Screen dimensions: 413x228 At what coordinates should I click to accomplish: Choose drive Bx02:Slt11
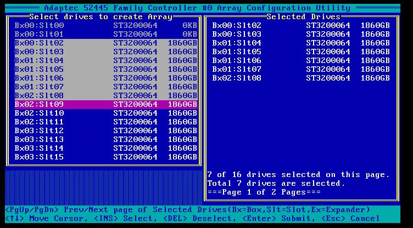point(106,122)
